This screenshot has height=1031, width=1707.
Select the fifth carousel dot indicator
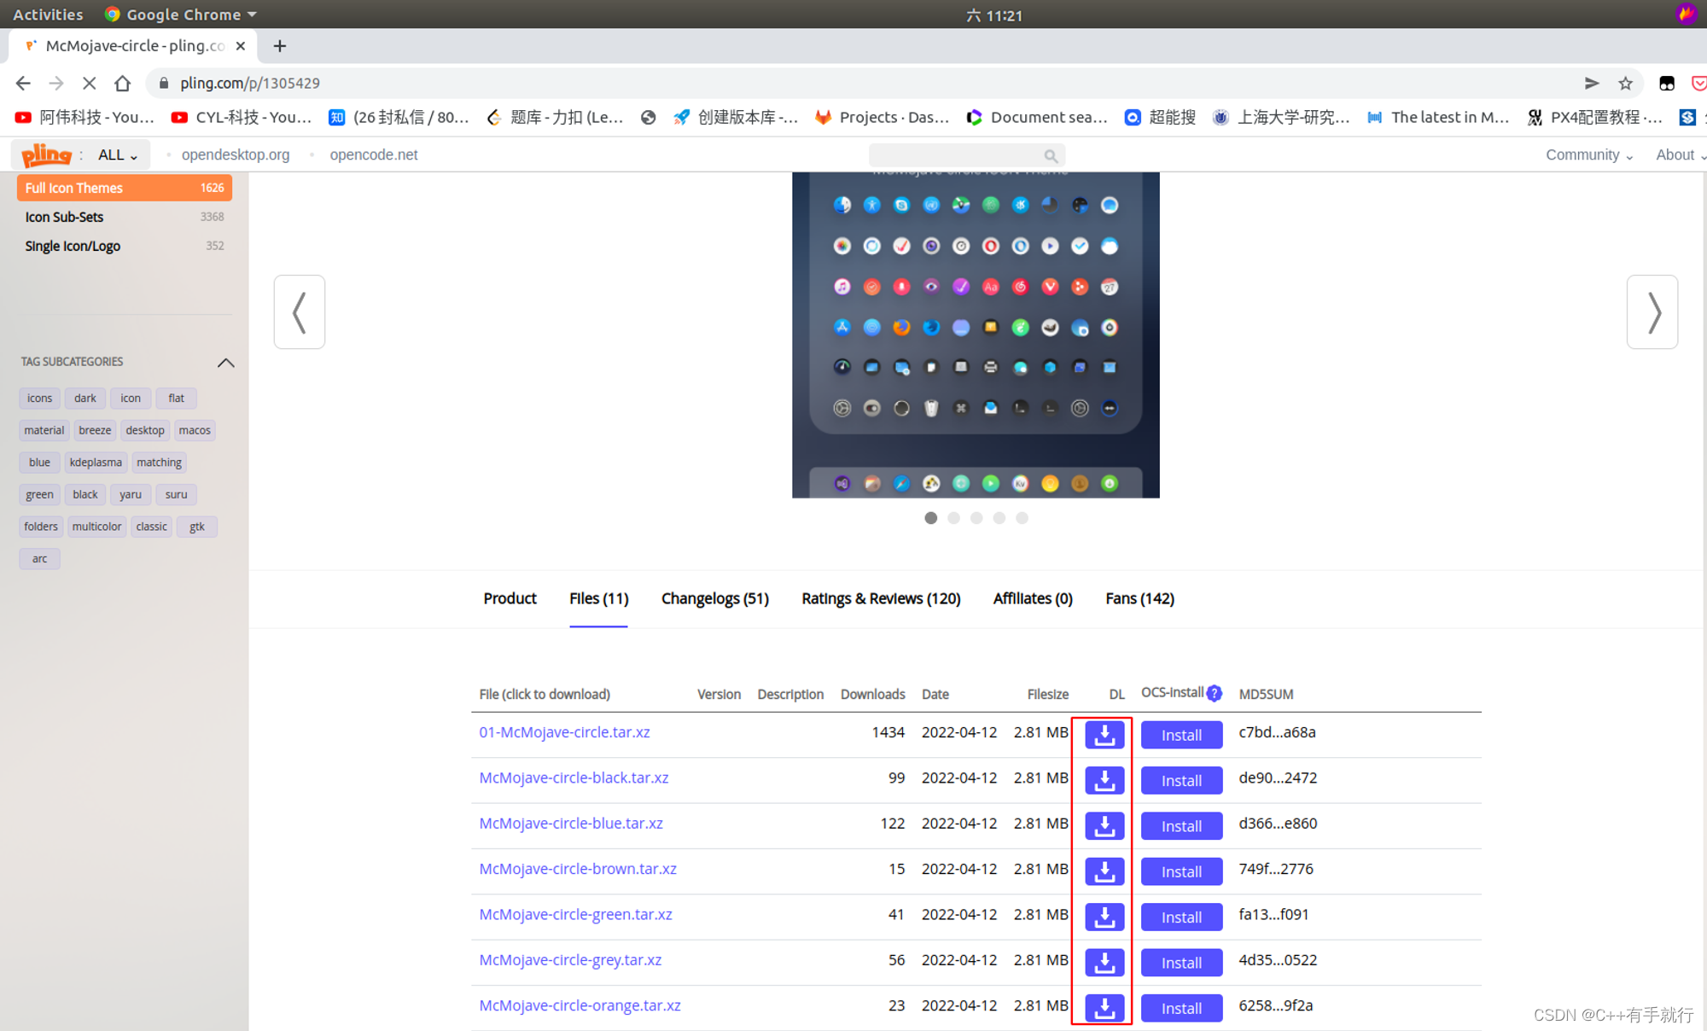(1022, 518)
